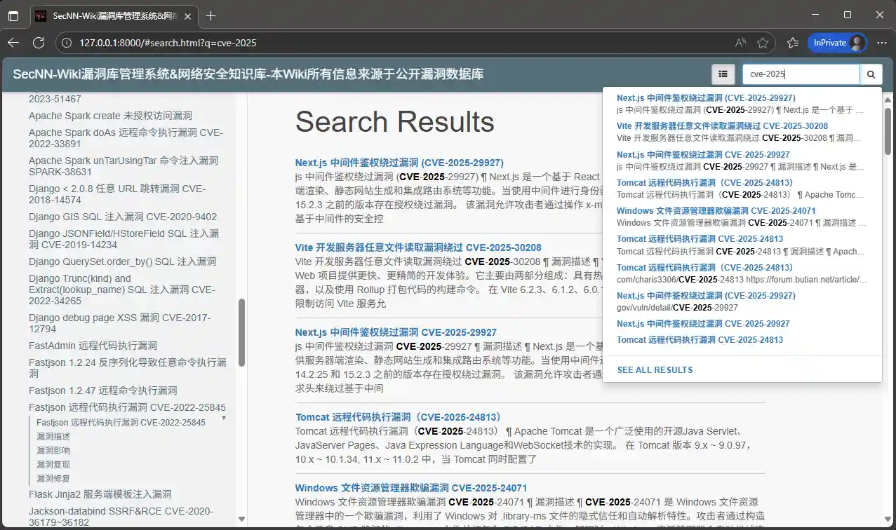Viewport: 896px width, 530px height.
Task: Open Windows 文件资源管理器欺骗漏洞 suggestion in dropdown
Action: tap(716, 211)
